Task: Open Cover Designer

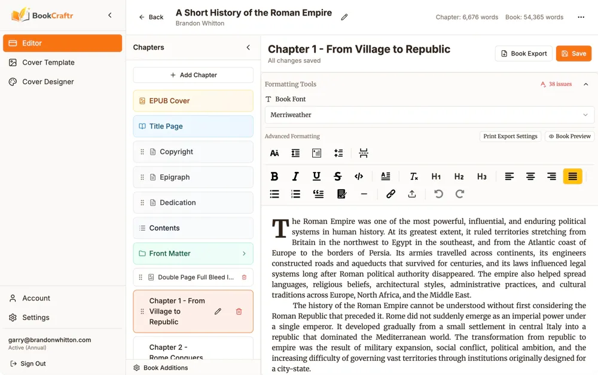Action: point(63,82)
